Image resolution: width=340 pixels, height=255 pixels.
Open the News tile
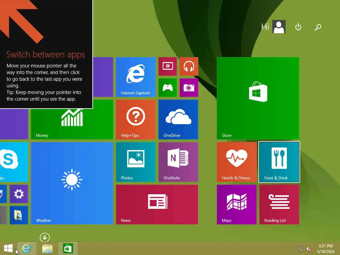point(157,205)
